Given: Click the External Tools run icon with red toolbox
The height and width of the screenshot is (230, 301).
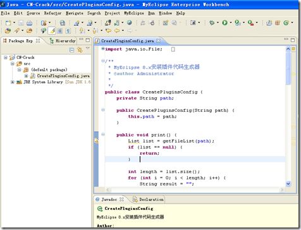Looking at the screenshot, I should tap(250, 23).
